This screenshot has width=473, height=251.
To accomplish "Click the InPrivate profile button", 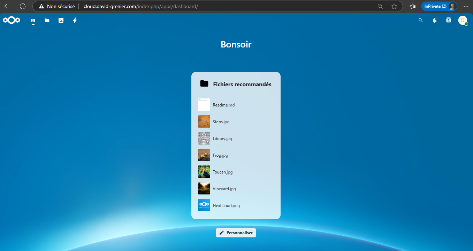I will coord(439,6).
